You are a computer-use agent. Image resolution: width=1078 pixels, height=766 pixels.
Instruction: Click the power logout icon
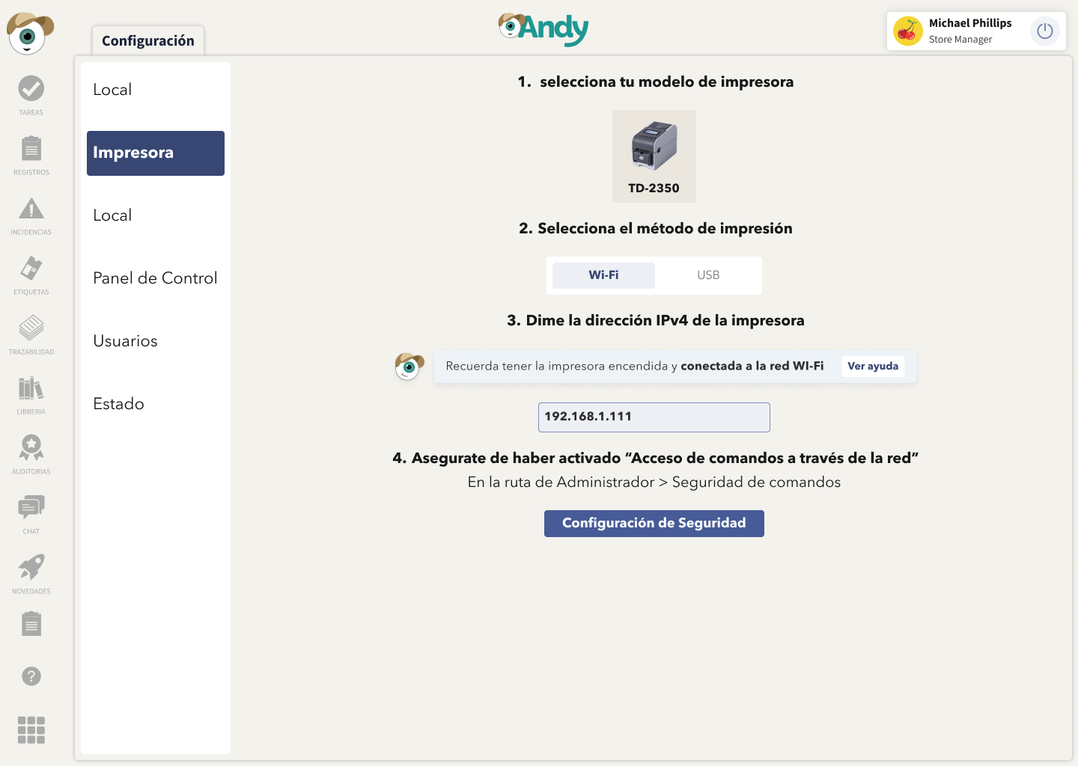tap(1045, 31)
